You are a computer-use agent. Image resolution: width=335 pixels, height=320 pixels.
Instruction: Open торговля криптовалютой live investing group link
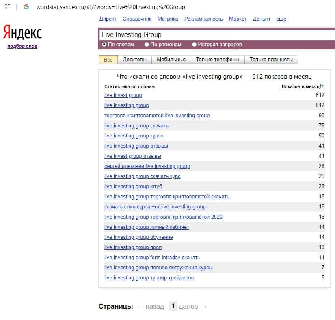157,116
